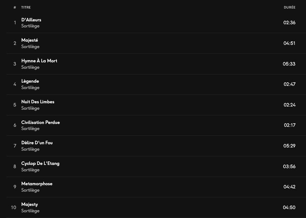Open the Metamorphose track

tap(37, 184)
